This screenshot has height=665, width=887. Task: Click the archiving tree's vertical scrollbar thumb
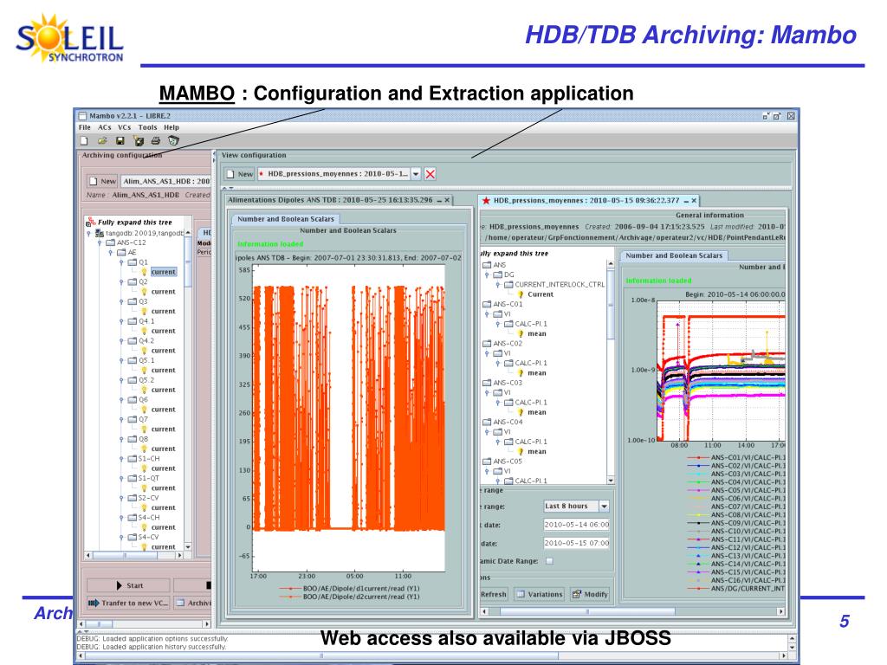click(x=188, y=261)
